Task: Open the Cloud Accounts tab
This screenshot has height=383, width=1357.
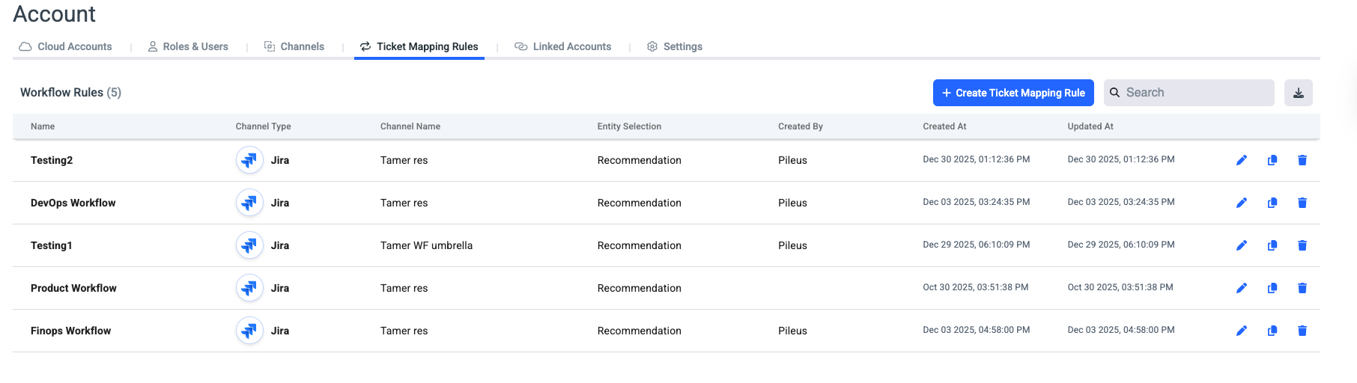Action: [66, 46]
